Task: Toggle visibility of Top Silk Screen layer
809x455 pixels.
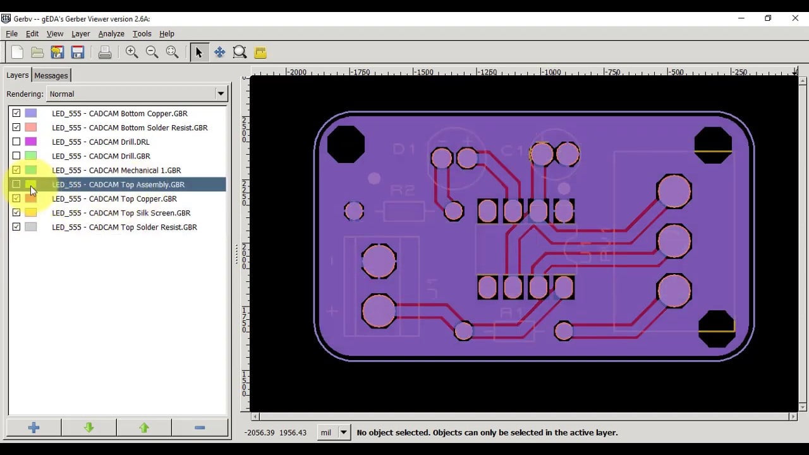Action: tap(16, 213)
